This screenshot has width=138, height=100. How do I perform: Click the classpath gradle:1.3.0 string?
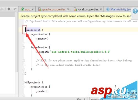(80, 52)
